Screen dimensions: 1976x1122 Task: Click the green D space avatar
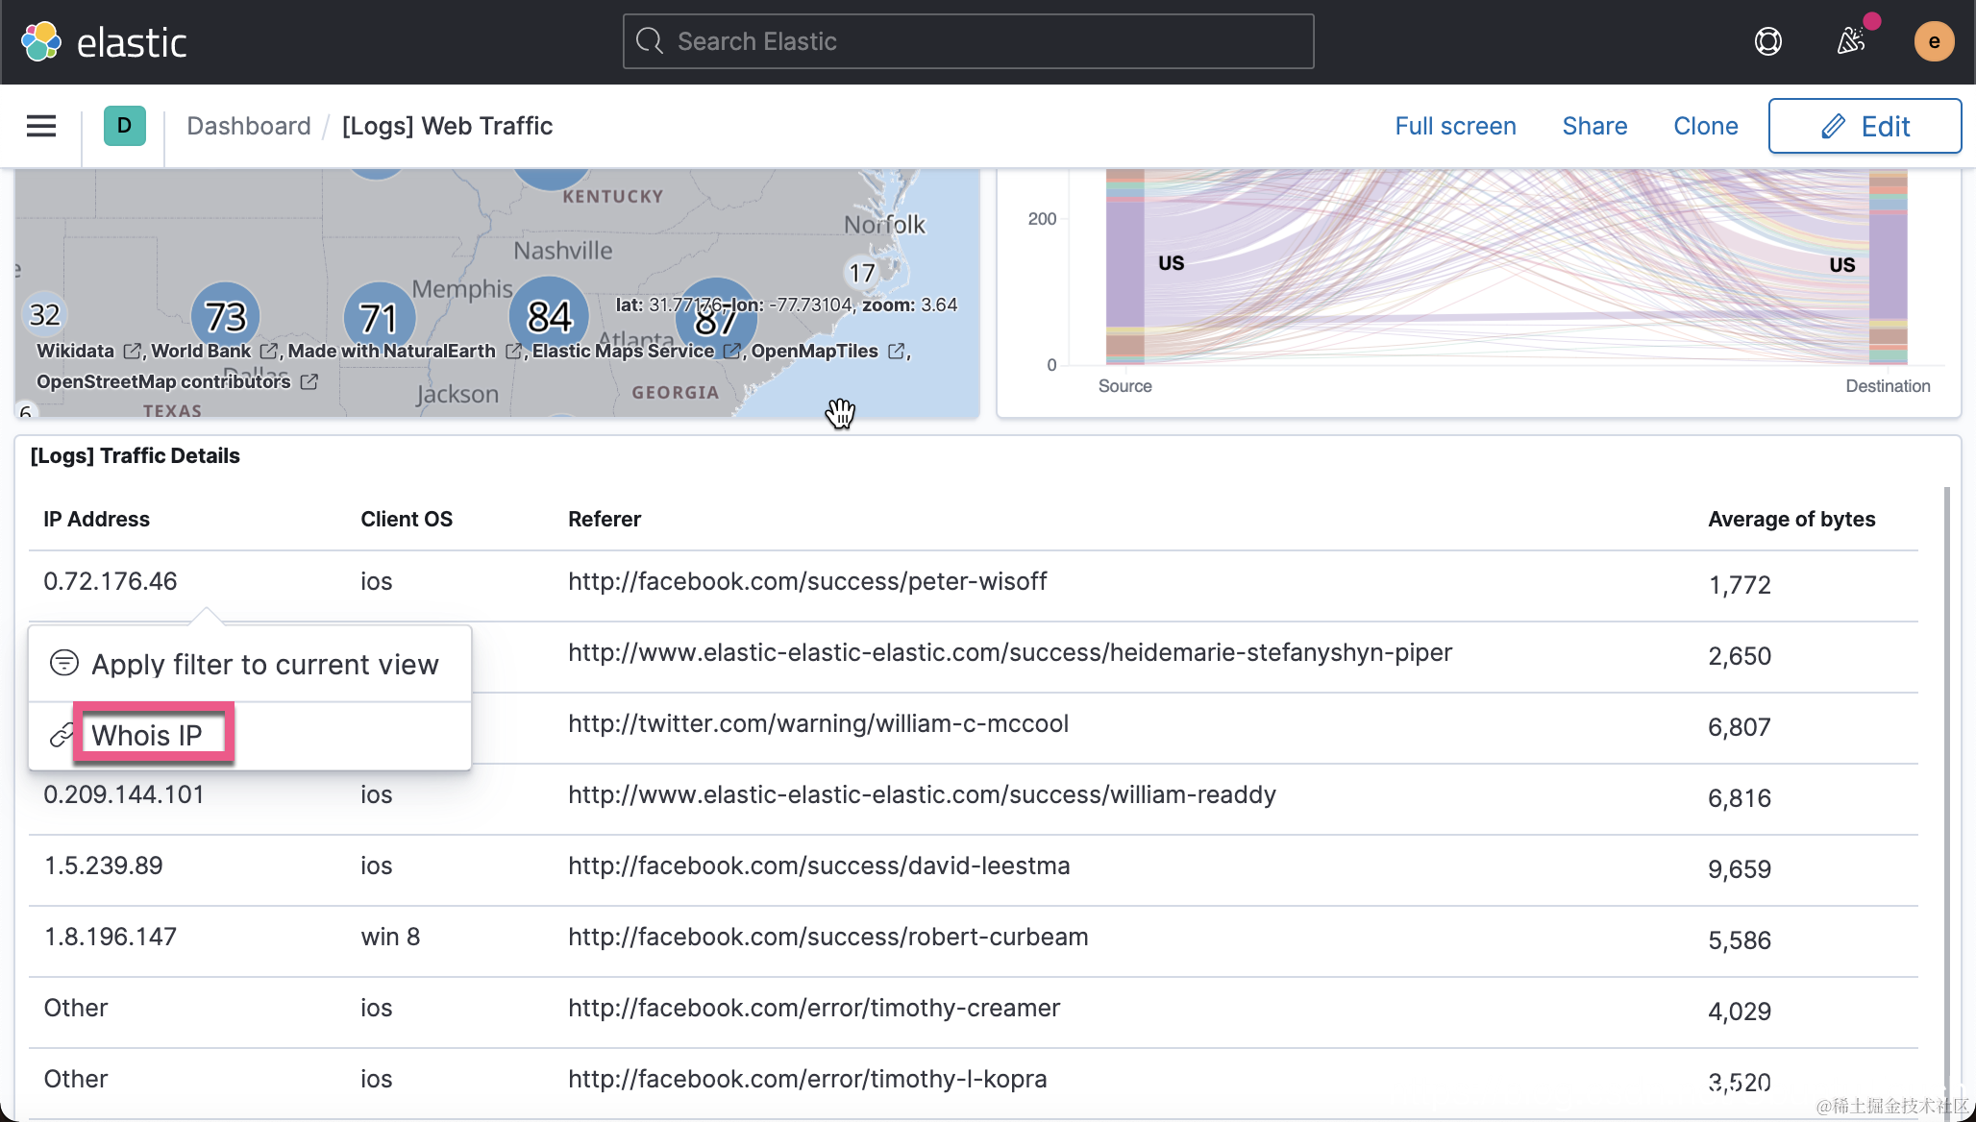[124, 126]
